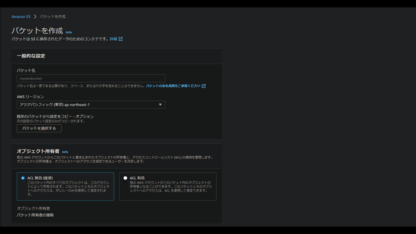The height and width of the screenshot is (234, 416).
Task: Click external link icon after naming rules
Action: coord(203,86)
